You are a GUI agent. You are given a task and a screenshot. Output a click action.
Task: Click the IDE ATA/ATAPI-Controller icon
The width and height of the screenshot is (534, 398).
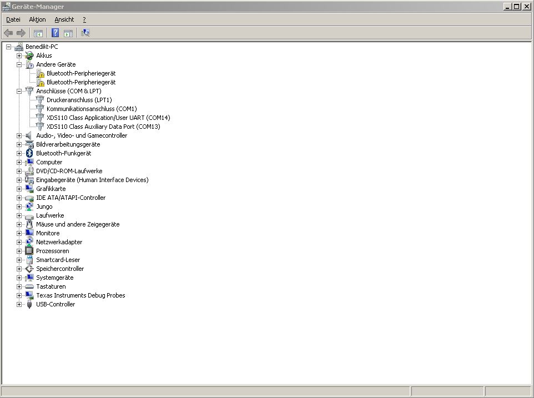tap(29, 198)
